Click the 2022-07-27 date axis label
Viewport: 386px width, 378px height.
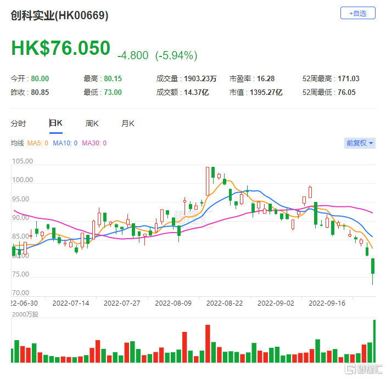pos(122,303)
